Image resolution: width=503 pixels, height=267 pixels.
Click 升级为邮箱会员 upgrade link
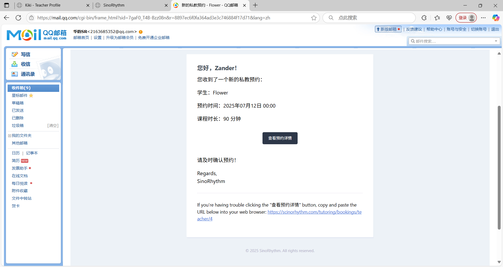pyautogui.click(x=120, y=38)
